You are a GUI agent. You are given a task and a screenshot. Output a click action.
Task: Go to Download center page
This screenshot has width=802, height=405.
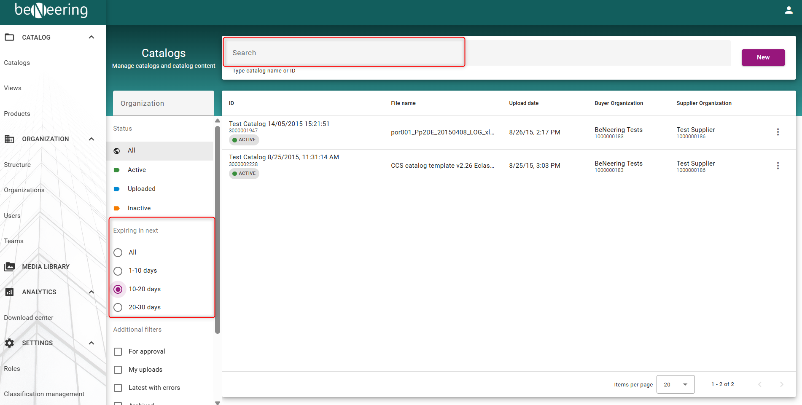(x=29, y=318)
